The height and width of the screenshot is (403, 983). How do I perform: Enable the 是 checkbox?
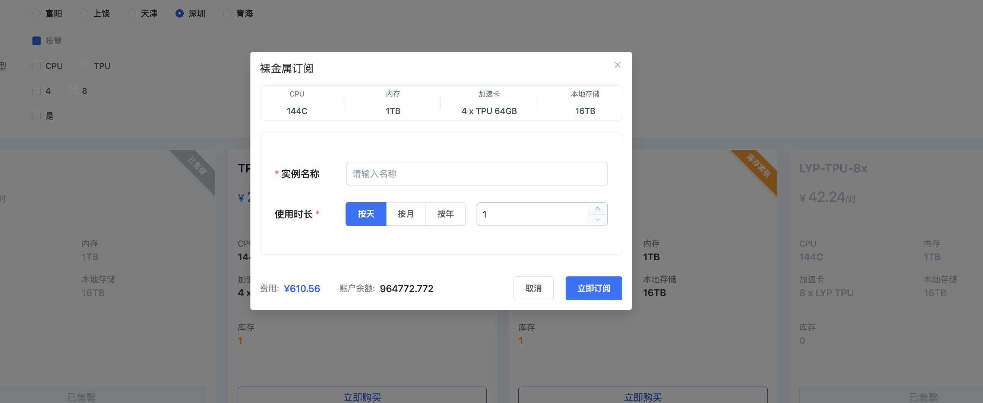(x=36, y=115)
